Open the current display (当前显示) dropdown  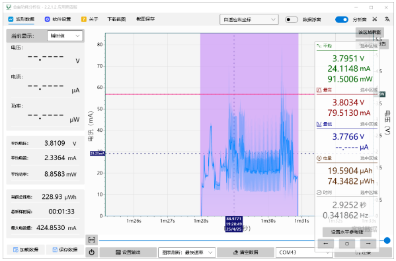[65, 36]
